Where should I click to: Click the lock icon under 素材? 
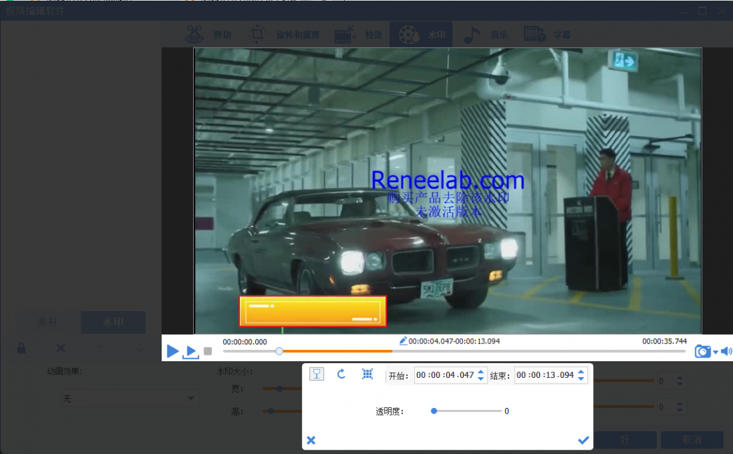coord(22,348)
